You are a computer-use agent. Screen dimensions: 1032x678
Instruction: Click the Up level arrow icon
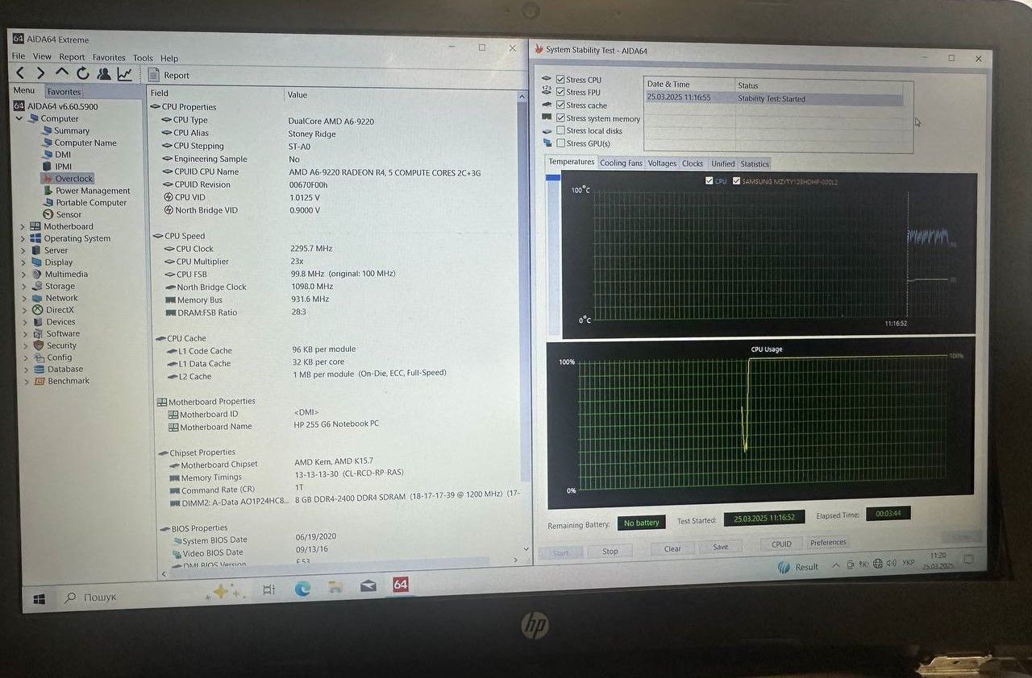coord(62,73)
